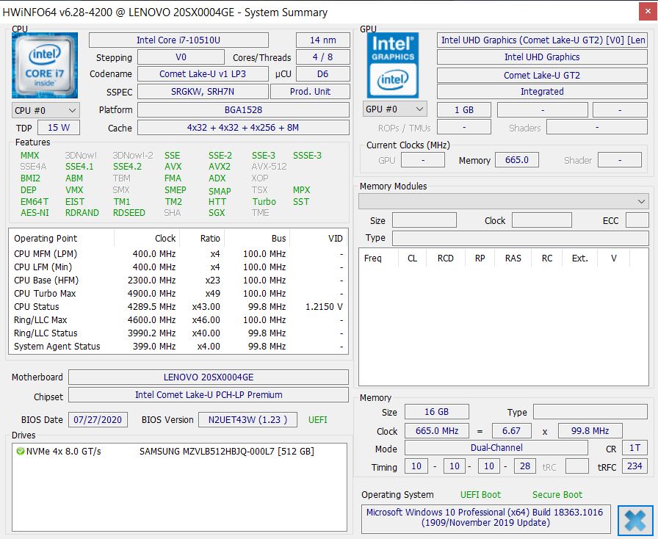Click the Dual-Channel mode field
Viewport: 658px width, 539px height.
pyautogui.click(x=496, y=448)
